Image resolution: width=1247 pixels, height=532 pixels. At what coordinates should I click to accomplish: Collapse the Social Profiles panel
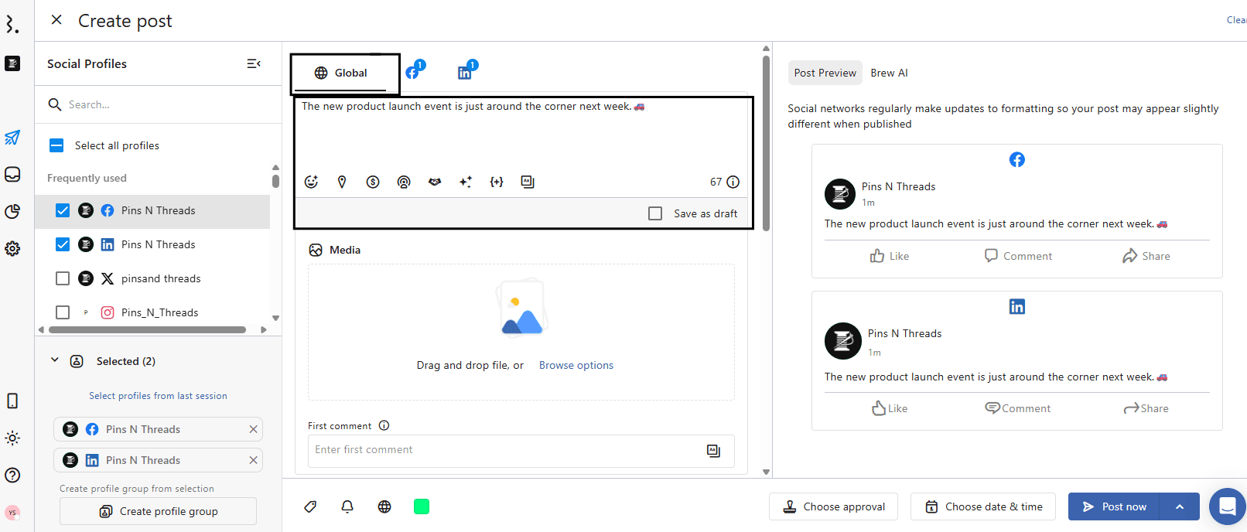253,63
